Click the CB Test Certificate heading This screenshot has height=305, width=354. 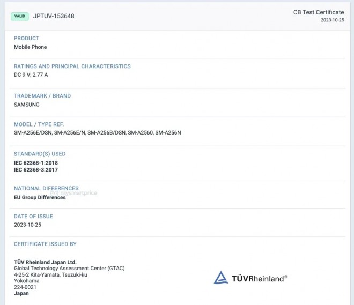point(318,12)
